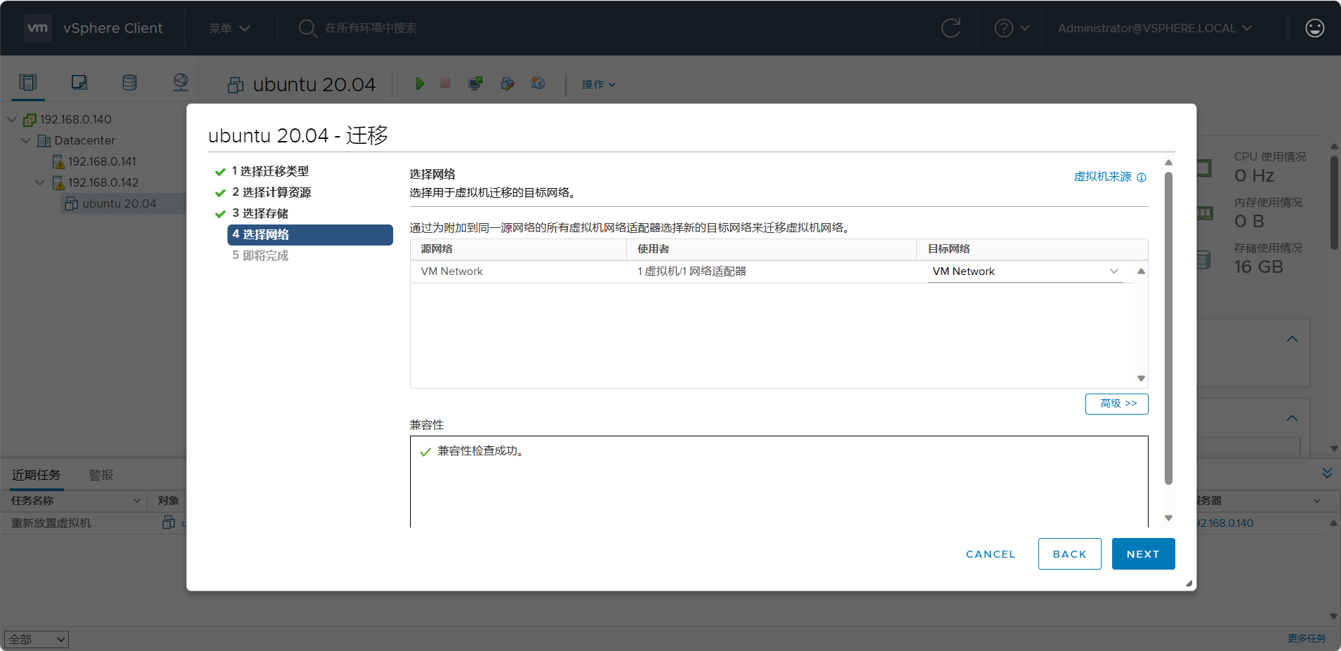
Task: Click the NEXT button
Action: tap(1142, 554)
